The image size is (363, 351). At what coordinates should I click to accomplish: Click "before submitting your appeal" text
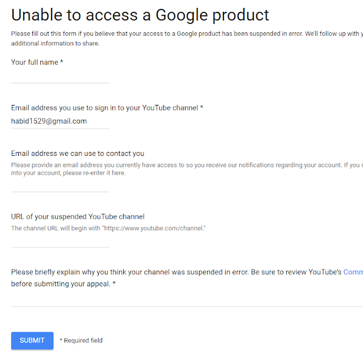[x=61, y=284]
